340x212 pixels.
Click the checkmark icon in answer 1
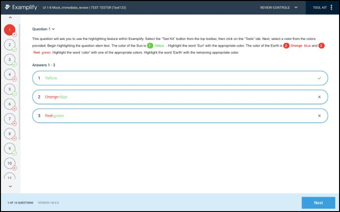(x=319, y=78)
